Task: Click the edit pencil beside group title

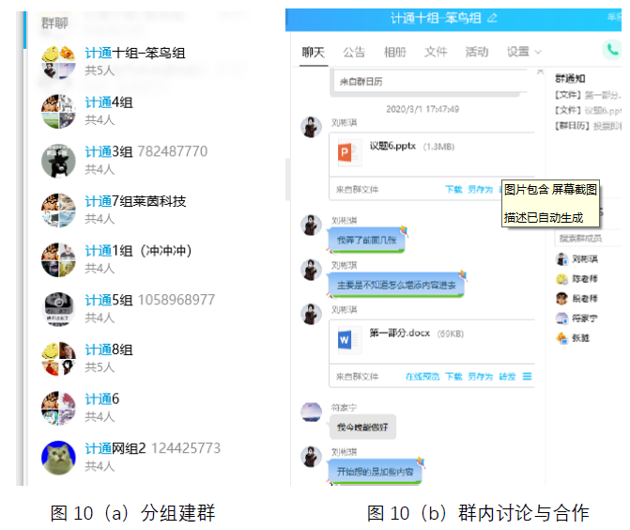Action: click(493, 18)
